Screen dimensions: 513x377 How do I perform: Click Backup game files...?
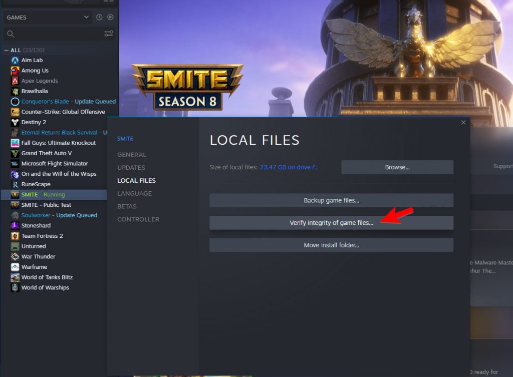pos(332,200)
